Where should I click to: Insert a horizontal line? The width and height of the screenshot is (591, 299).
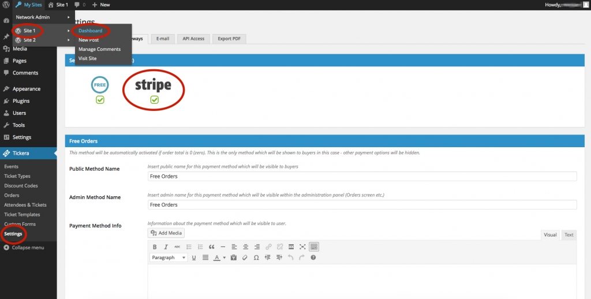point(223,247)
